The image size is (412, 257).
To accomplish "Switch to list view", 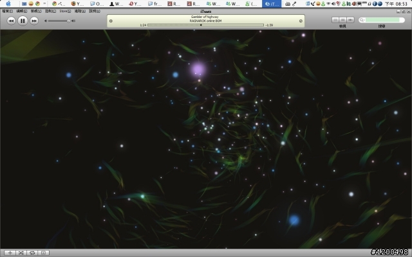I will click(335, 20).
